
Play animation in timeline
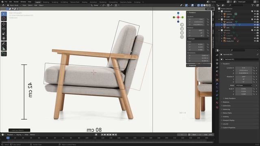coord(110,135)
